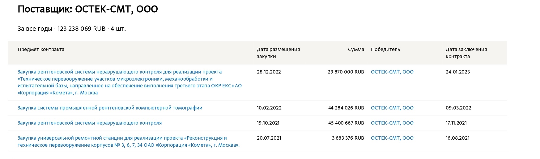This screenshot has height=159, width=540.
Task: Click the "Победитель" column header
Action: point(385,50)
